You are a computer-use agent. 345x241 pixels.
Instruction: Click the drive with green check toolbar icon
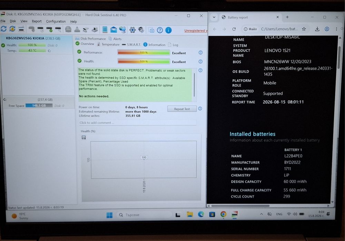(x=49, y=29)
